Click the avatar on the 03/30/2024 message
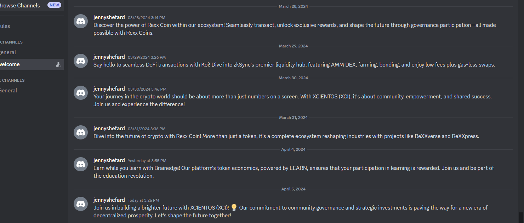Image resolution: width=524 pixels, height=223 pixels. click(81, 93)
